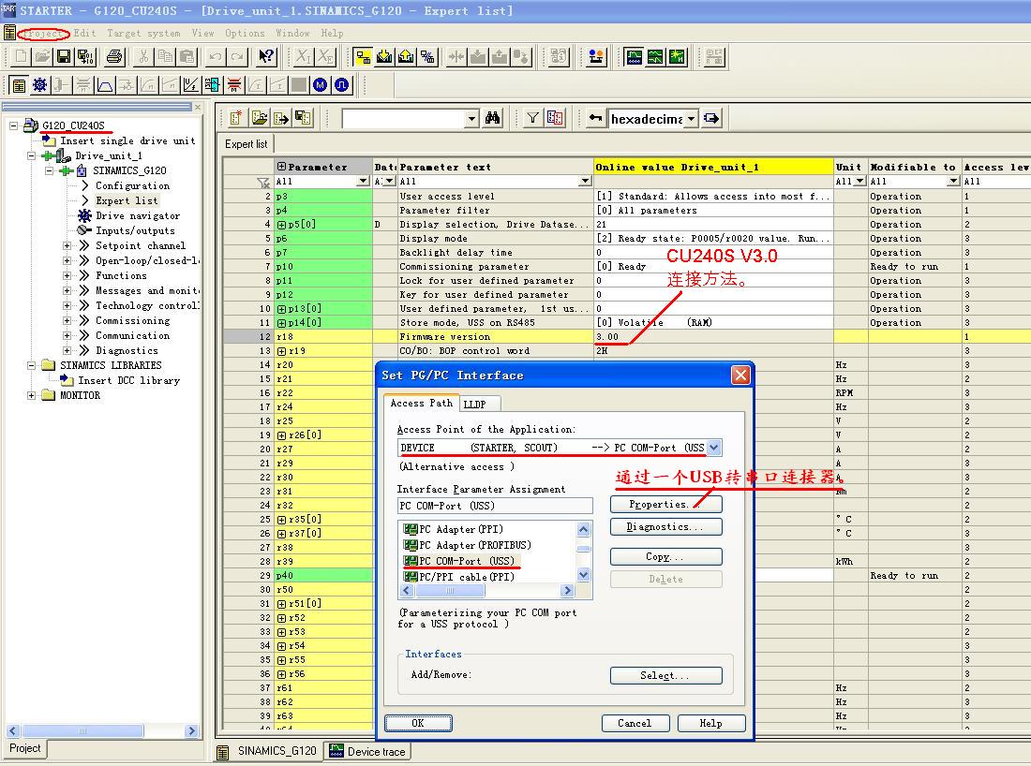1031x766 pixels.
Task: Print using the printer toolbar icon
Action: tap(115, 56)
